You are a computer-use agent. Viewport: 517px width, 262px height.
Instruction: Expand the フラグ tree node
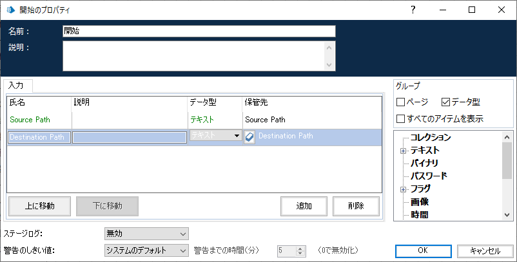403,190
